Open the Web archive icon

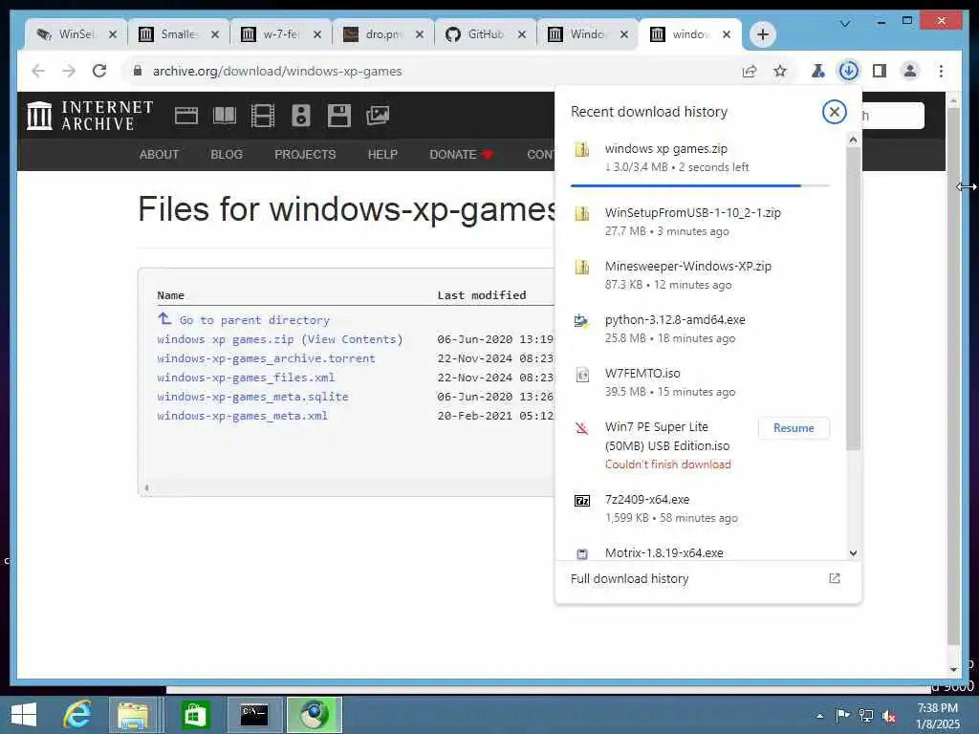[x=186, y=116]
